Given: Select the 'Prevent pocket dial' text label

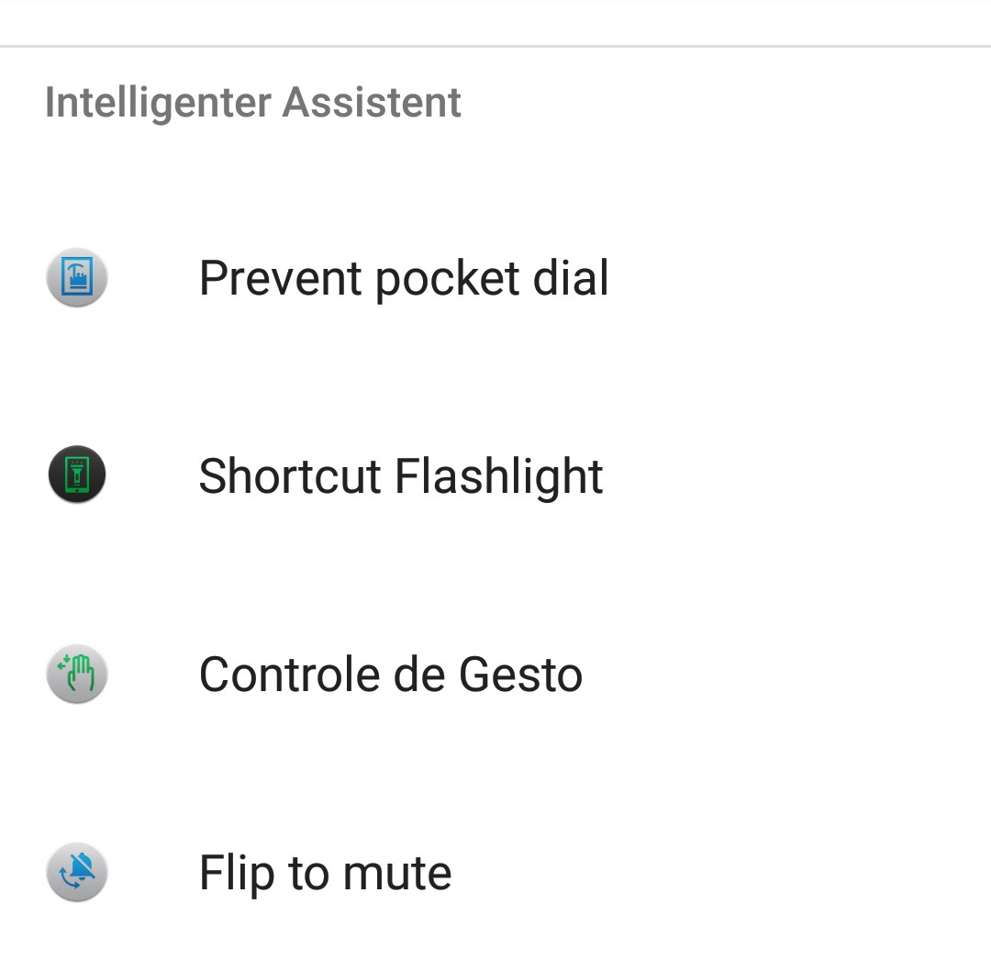Looking at the screenshot, I should click(404, 278).
